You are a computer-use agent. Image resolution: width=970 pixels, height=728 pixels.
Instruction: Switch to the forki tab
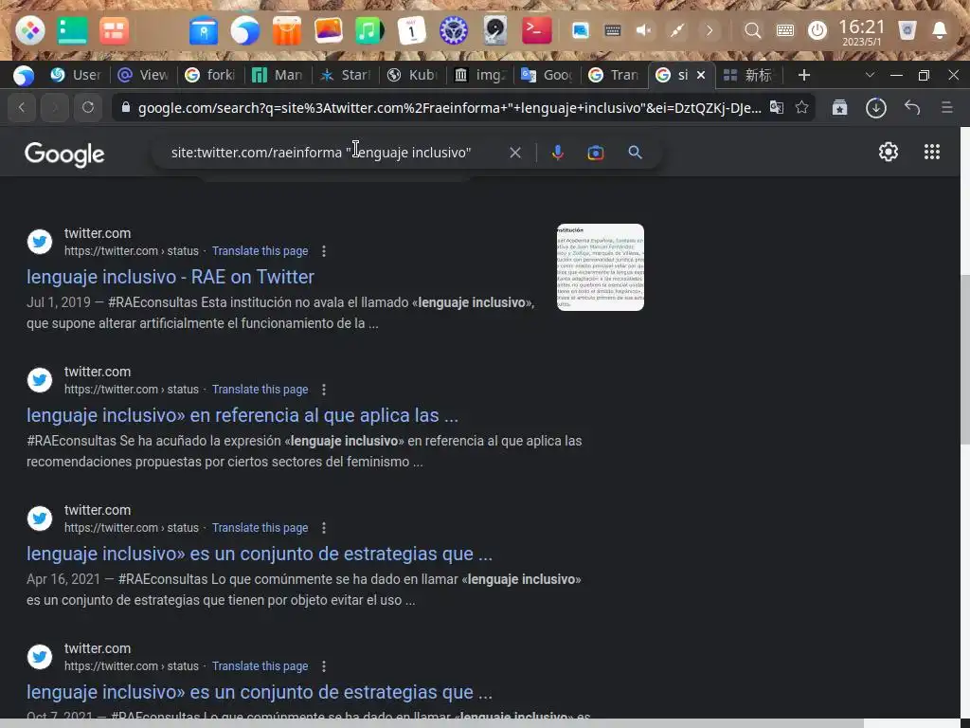211,75
